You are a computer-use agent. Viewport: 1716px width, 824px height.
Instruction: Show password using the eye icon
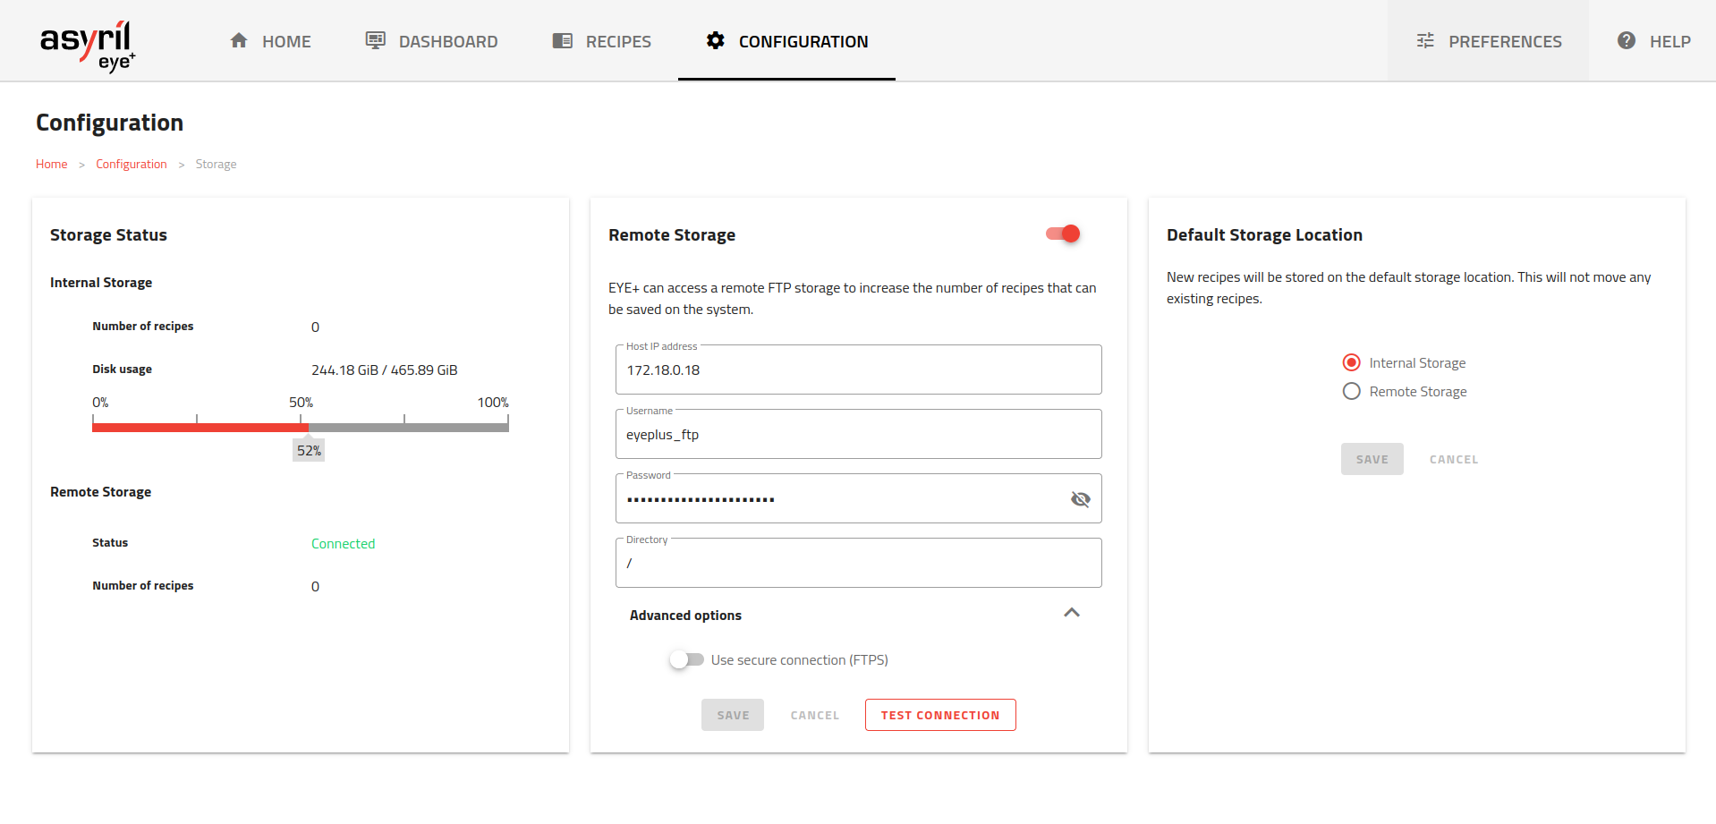point(1080,499)
